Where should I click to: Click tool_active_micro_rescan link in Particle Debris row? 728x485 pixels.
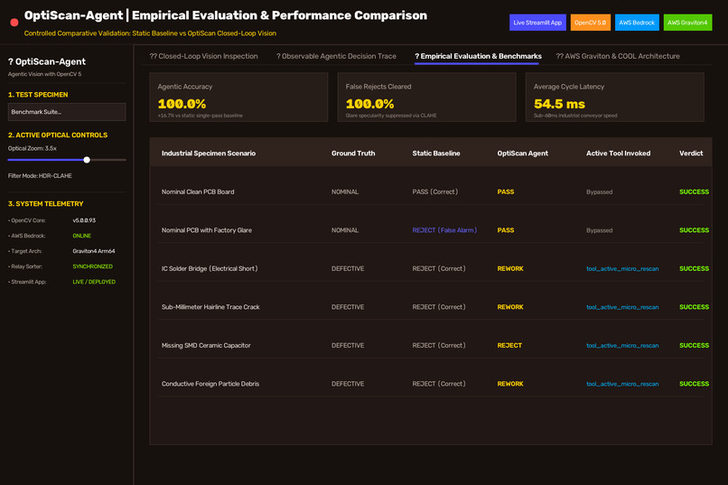coord(622,384)
